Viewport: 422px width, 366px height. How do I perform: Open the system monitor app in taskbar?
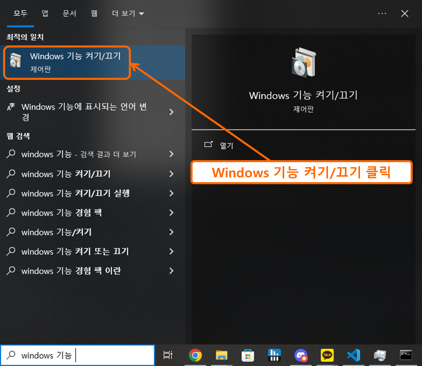[x=380, y=355]
